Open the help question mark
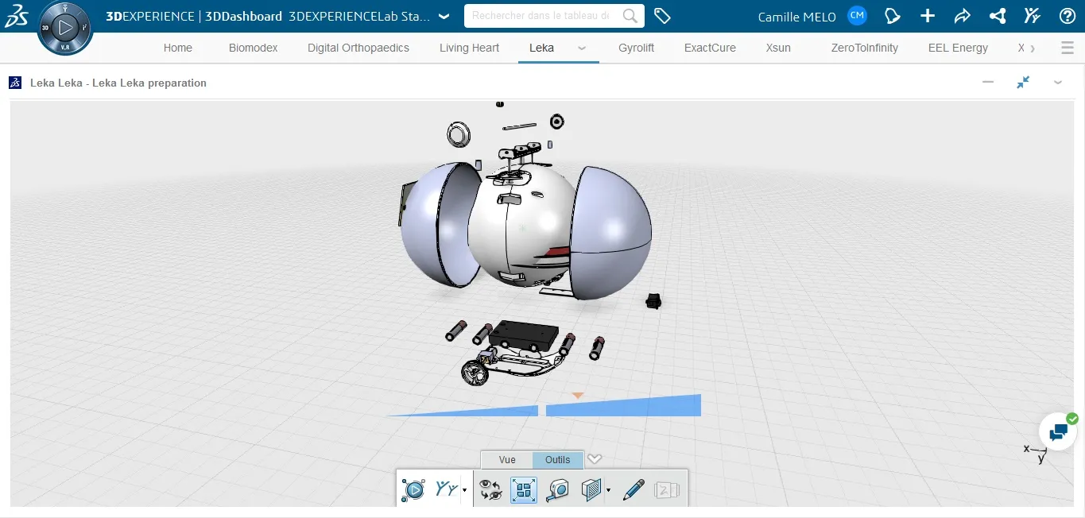The width and height of the screenshot is (1085, 518). [x=1068, y=16]
